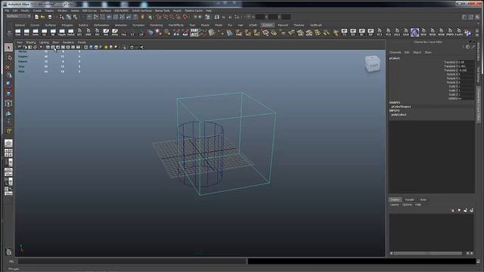Click the show Attribute Editor icon top right
Image resolution: width=484 pixels, height=272 pixels.
[x=464, y=17]
